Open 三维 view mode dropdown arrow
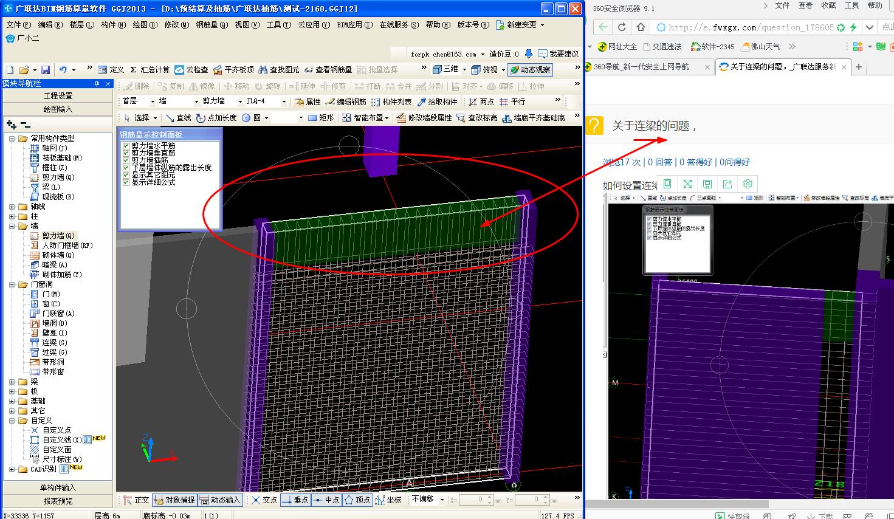 pos(464,70)
